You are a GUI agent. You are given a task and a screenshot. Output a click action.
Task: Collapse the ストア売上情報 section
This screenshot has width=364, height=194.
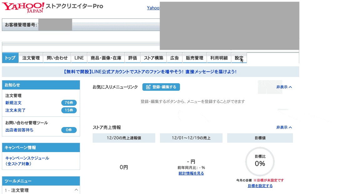coord(283,127)
